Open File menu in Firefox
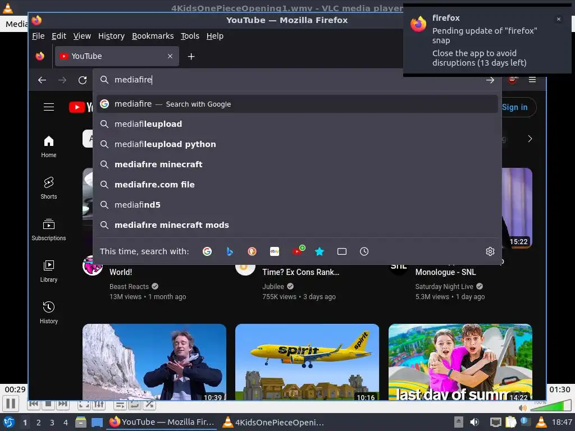 (38, 36)
